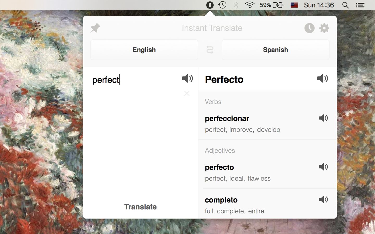The height and width of the screenshot is (234, 375).
Task: Open the English source language selector
Action: (144, 50)
